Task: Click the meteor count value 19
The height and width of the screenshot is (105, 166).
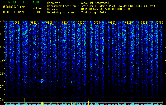Action: (38, 12)
